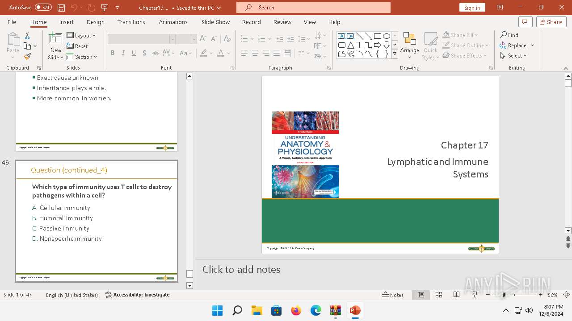The image size is (572, 321).
Task: Center align text
Action: click(x=255, y=53)
